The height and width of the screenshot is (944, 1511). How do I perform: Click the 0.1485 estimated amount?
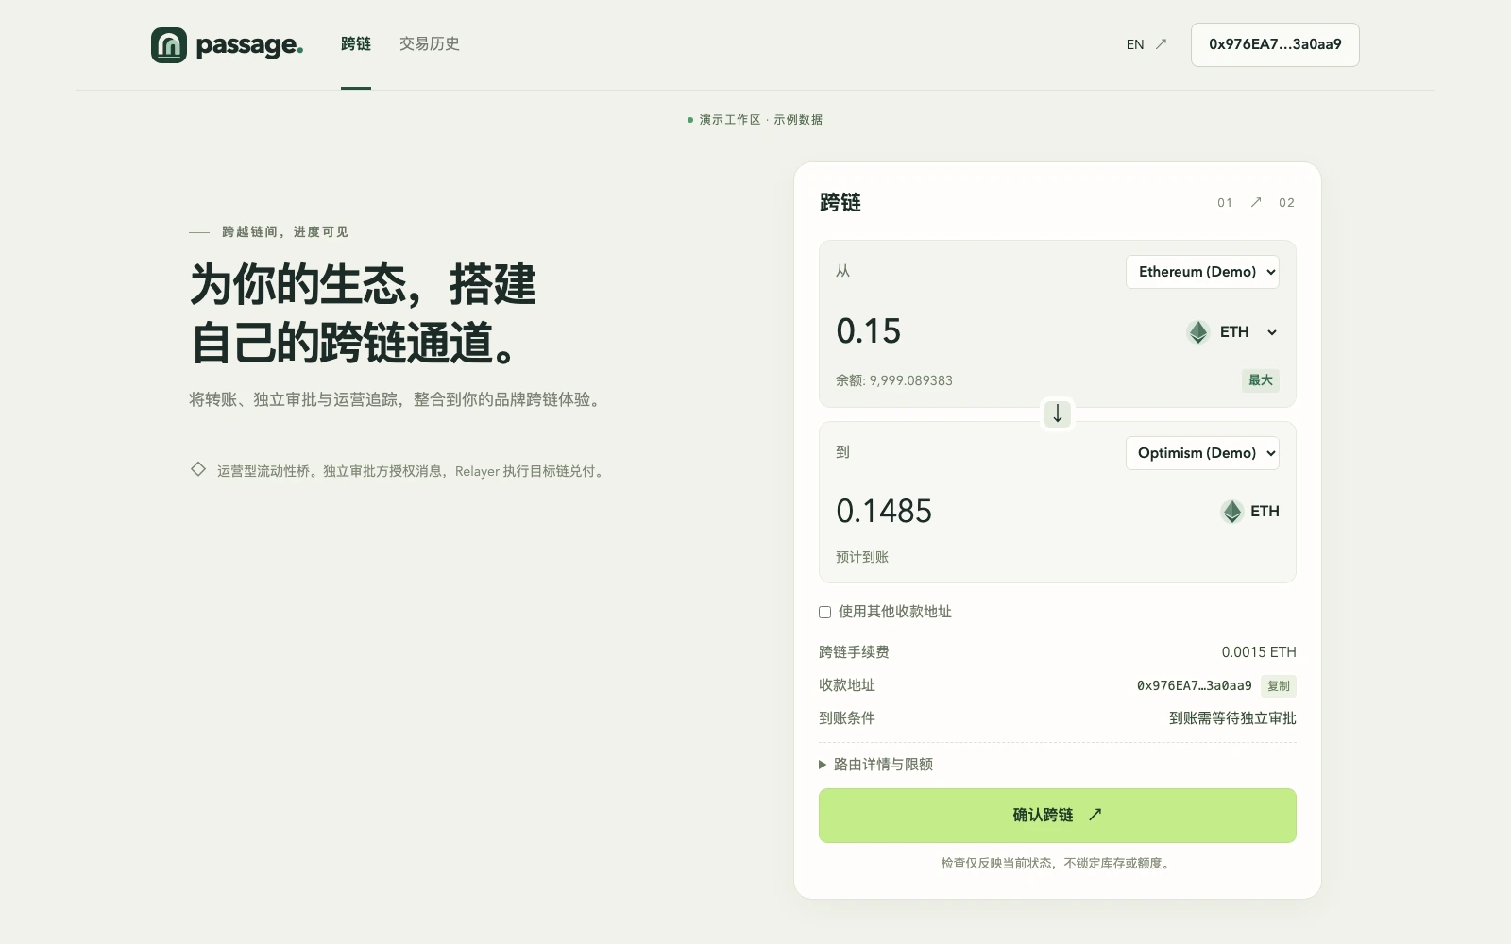click(884, 512)
